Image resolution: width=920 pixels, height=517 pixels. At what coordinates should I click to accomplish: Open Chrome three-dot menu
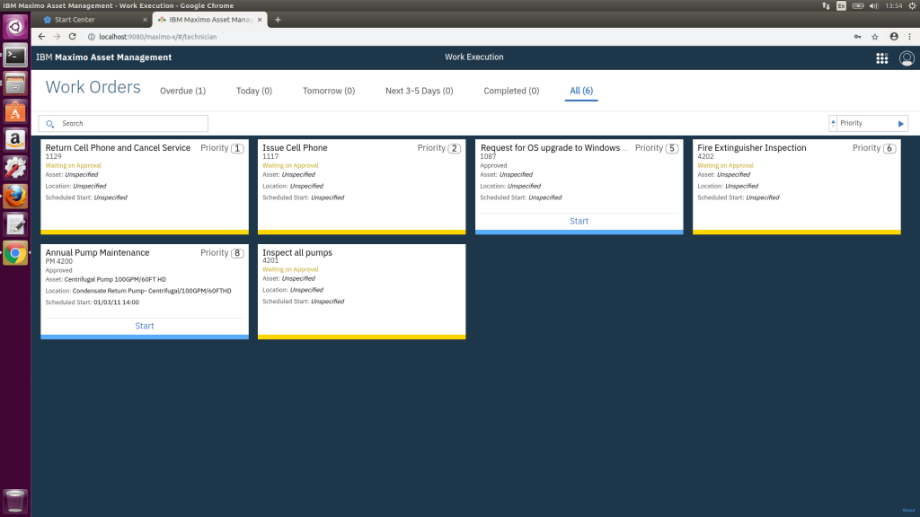[x=909, y=36]
